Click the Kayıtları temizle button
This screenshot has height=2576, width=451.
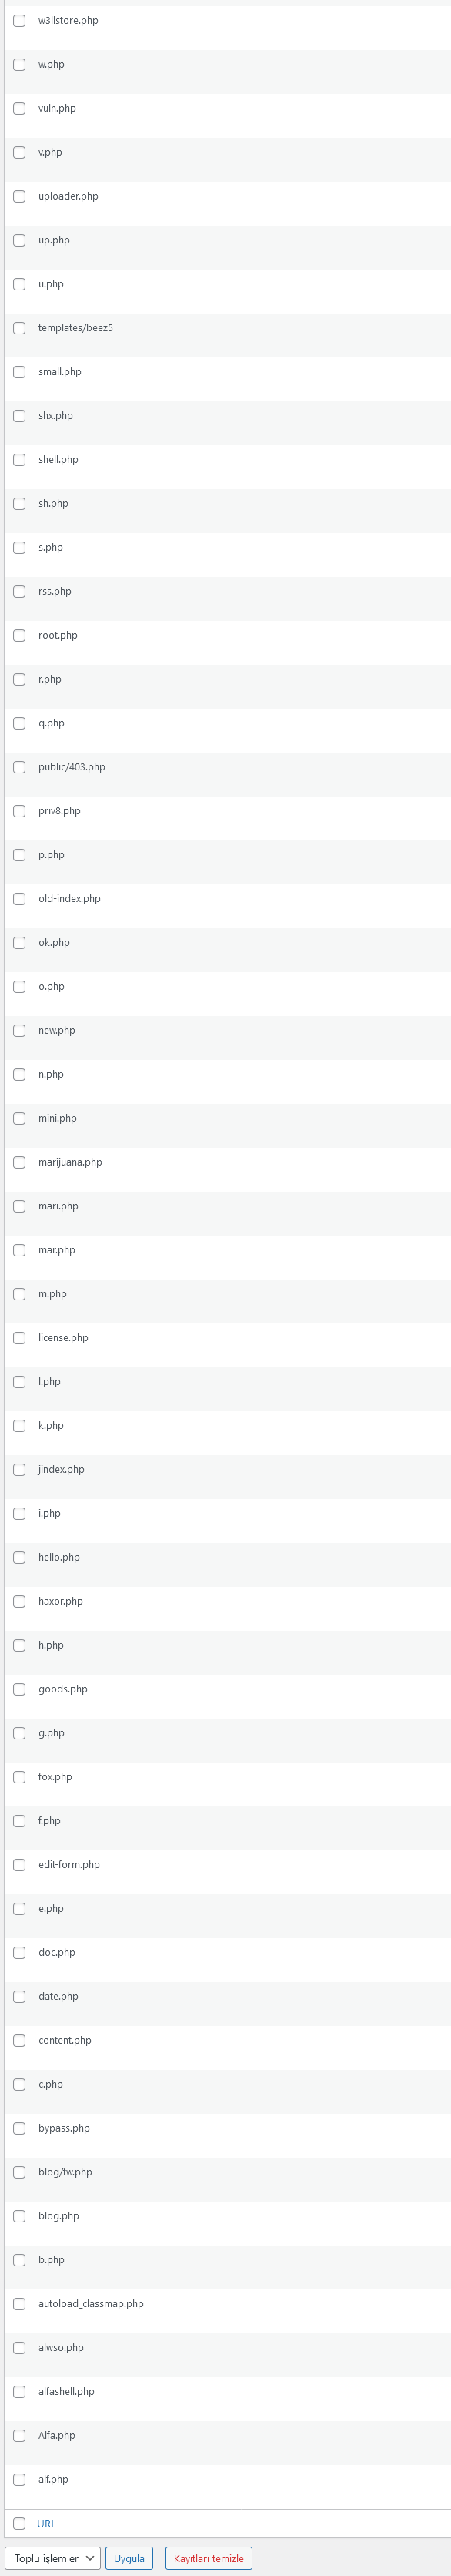tap(209, 2558)
